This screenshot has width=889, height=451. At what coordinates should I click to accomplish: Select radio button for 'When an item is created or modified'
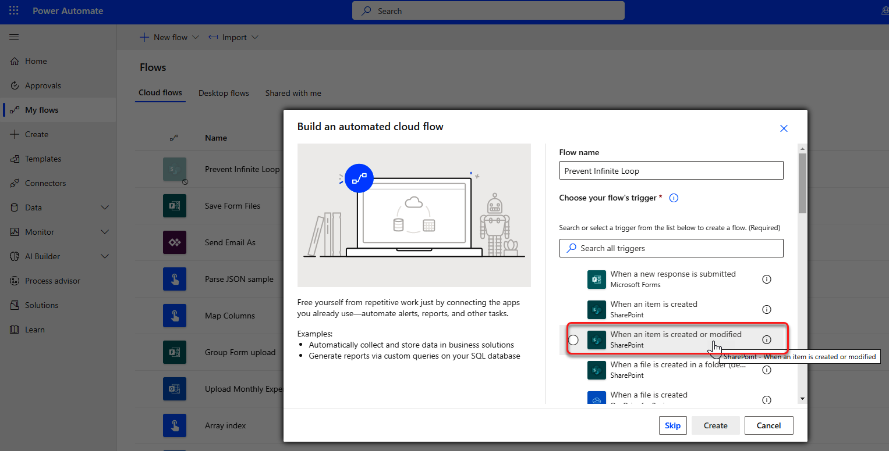[573, 340]
